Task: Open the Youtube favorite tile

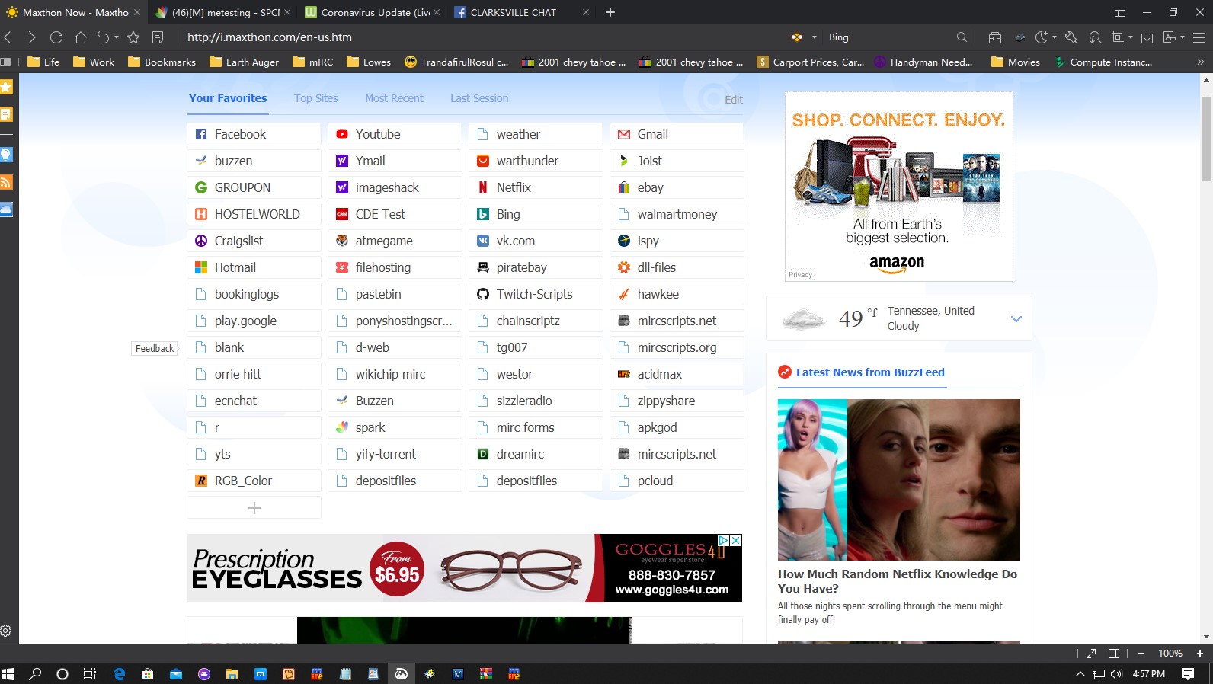Action: [395, 134]
